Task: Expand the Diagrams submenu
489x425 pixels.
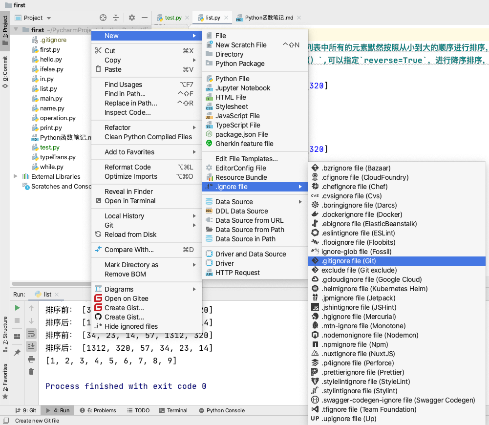Action: [147, 289]
